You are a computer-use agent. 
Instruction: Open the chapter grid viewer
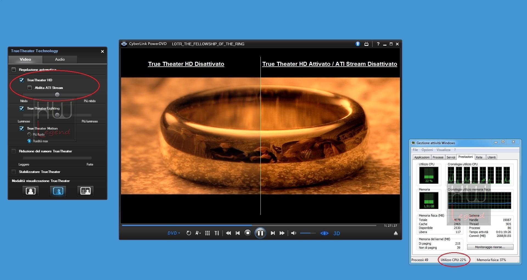(x=208, y=233)
